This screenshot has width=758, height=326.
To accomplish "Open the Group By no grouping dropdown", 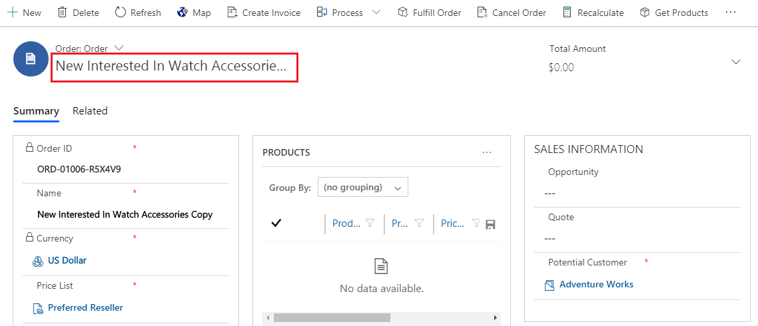I will [362, 187].
